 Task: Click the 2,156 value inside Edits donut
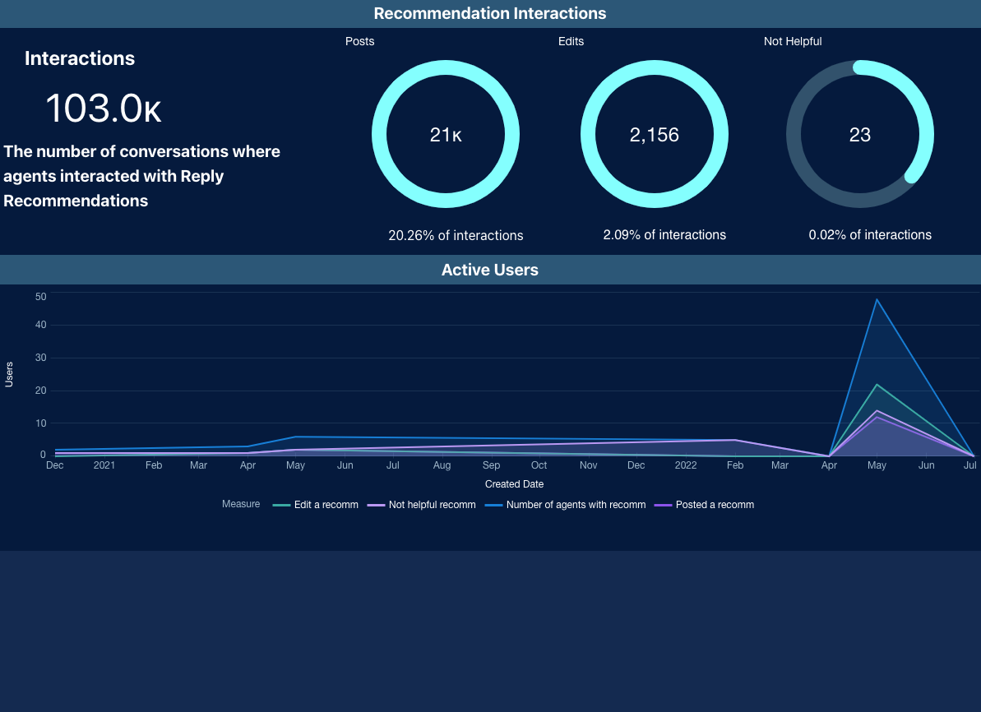pyautogui.click(x=655, y=136)
